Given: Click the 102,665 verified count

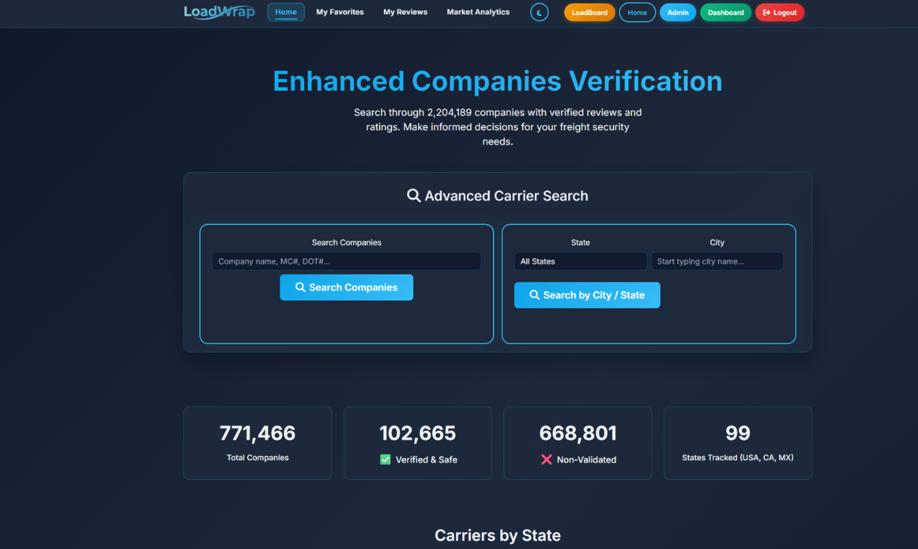Looking at the screenshot, I should (418, 433).
